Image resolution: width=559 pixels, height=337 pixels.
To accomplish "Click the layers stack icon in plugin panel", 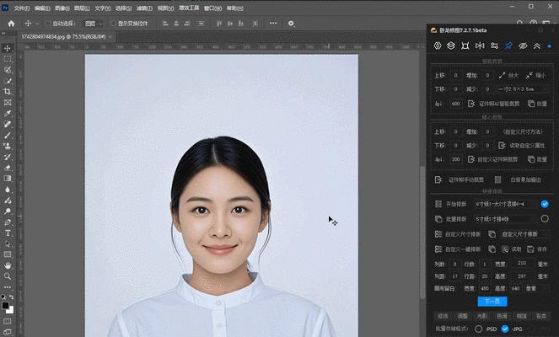I will pyautogui.click(x=451, y=45).
